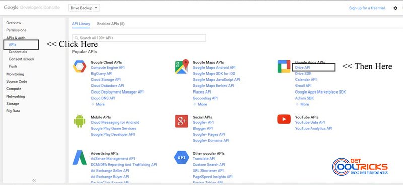The height and width of the screenshot is (185, 403).
Task: Click the Search all 100+ APIs field
Action: click(x=139, y=38)
